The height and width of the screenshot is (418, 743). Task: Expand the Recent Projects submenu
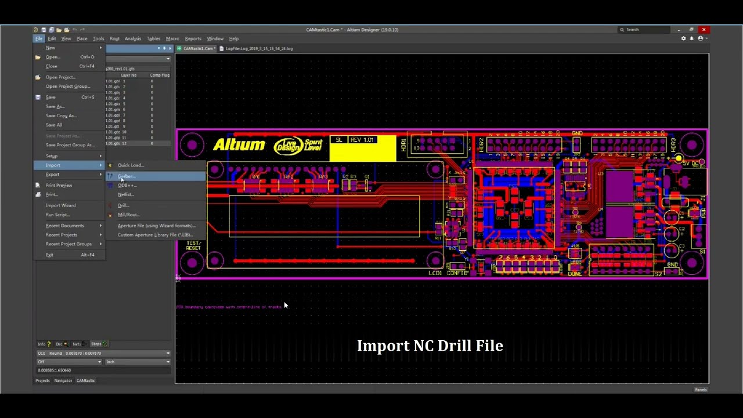(69, 235)
